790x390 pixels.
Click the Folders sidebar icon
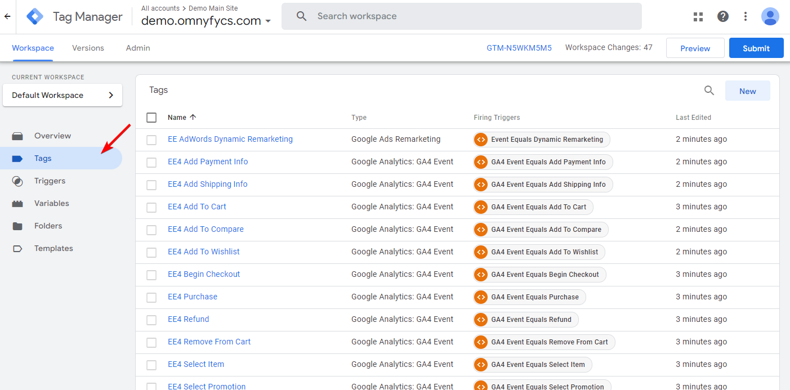(x=17, y=226)
